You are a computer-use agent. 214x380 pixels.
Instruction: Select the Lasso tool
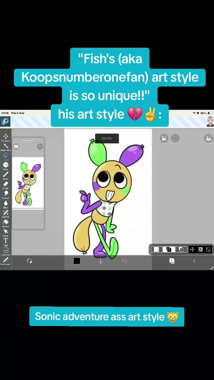click(5, 156)
